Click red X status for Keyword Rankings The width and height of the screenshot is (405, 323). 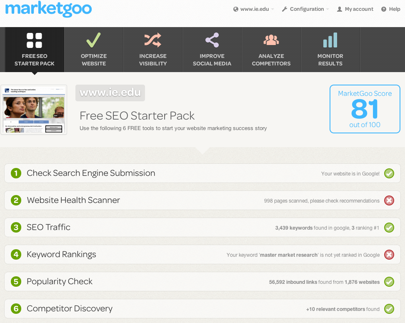tap(389, 255)
